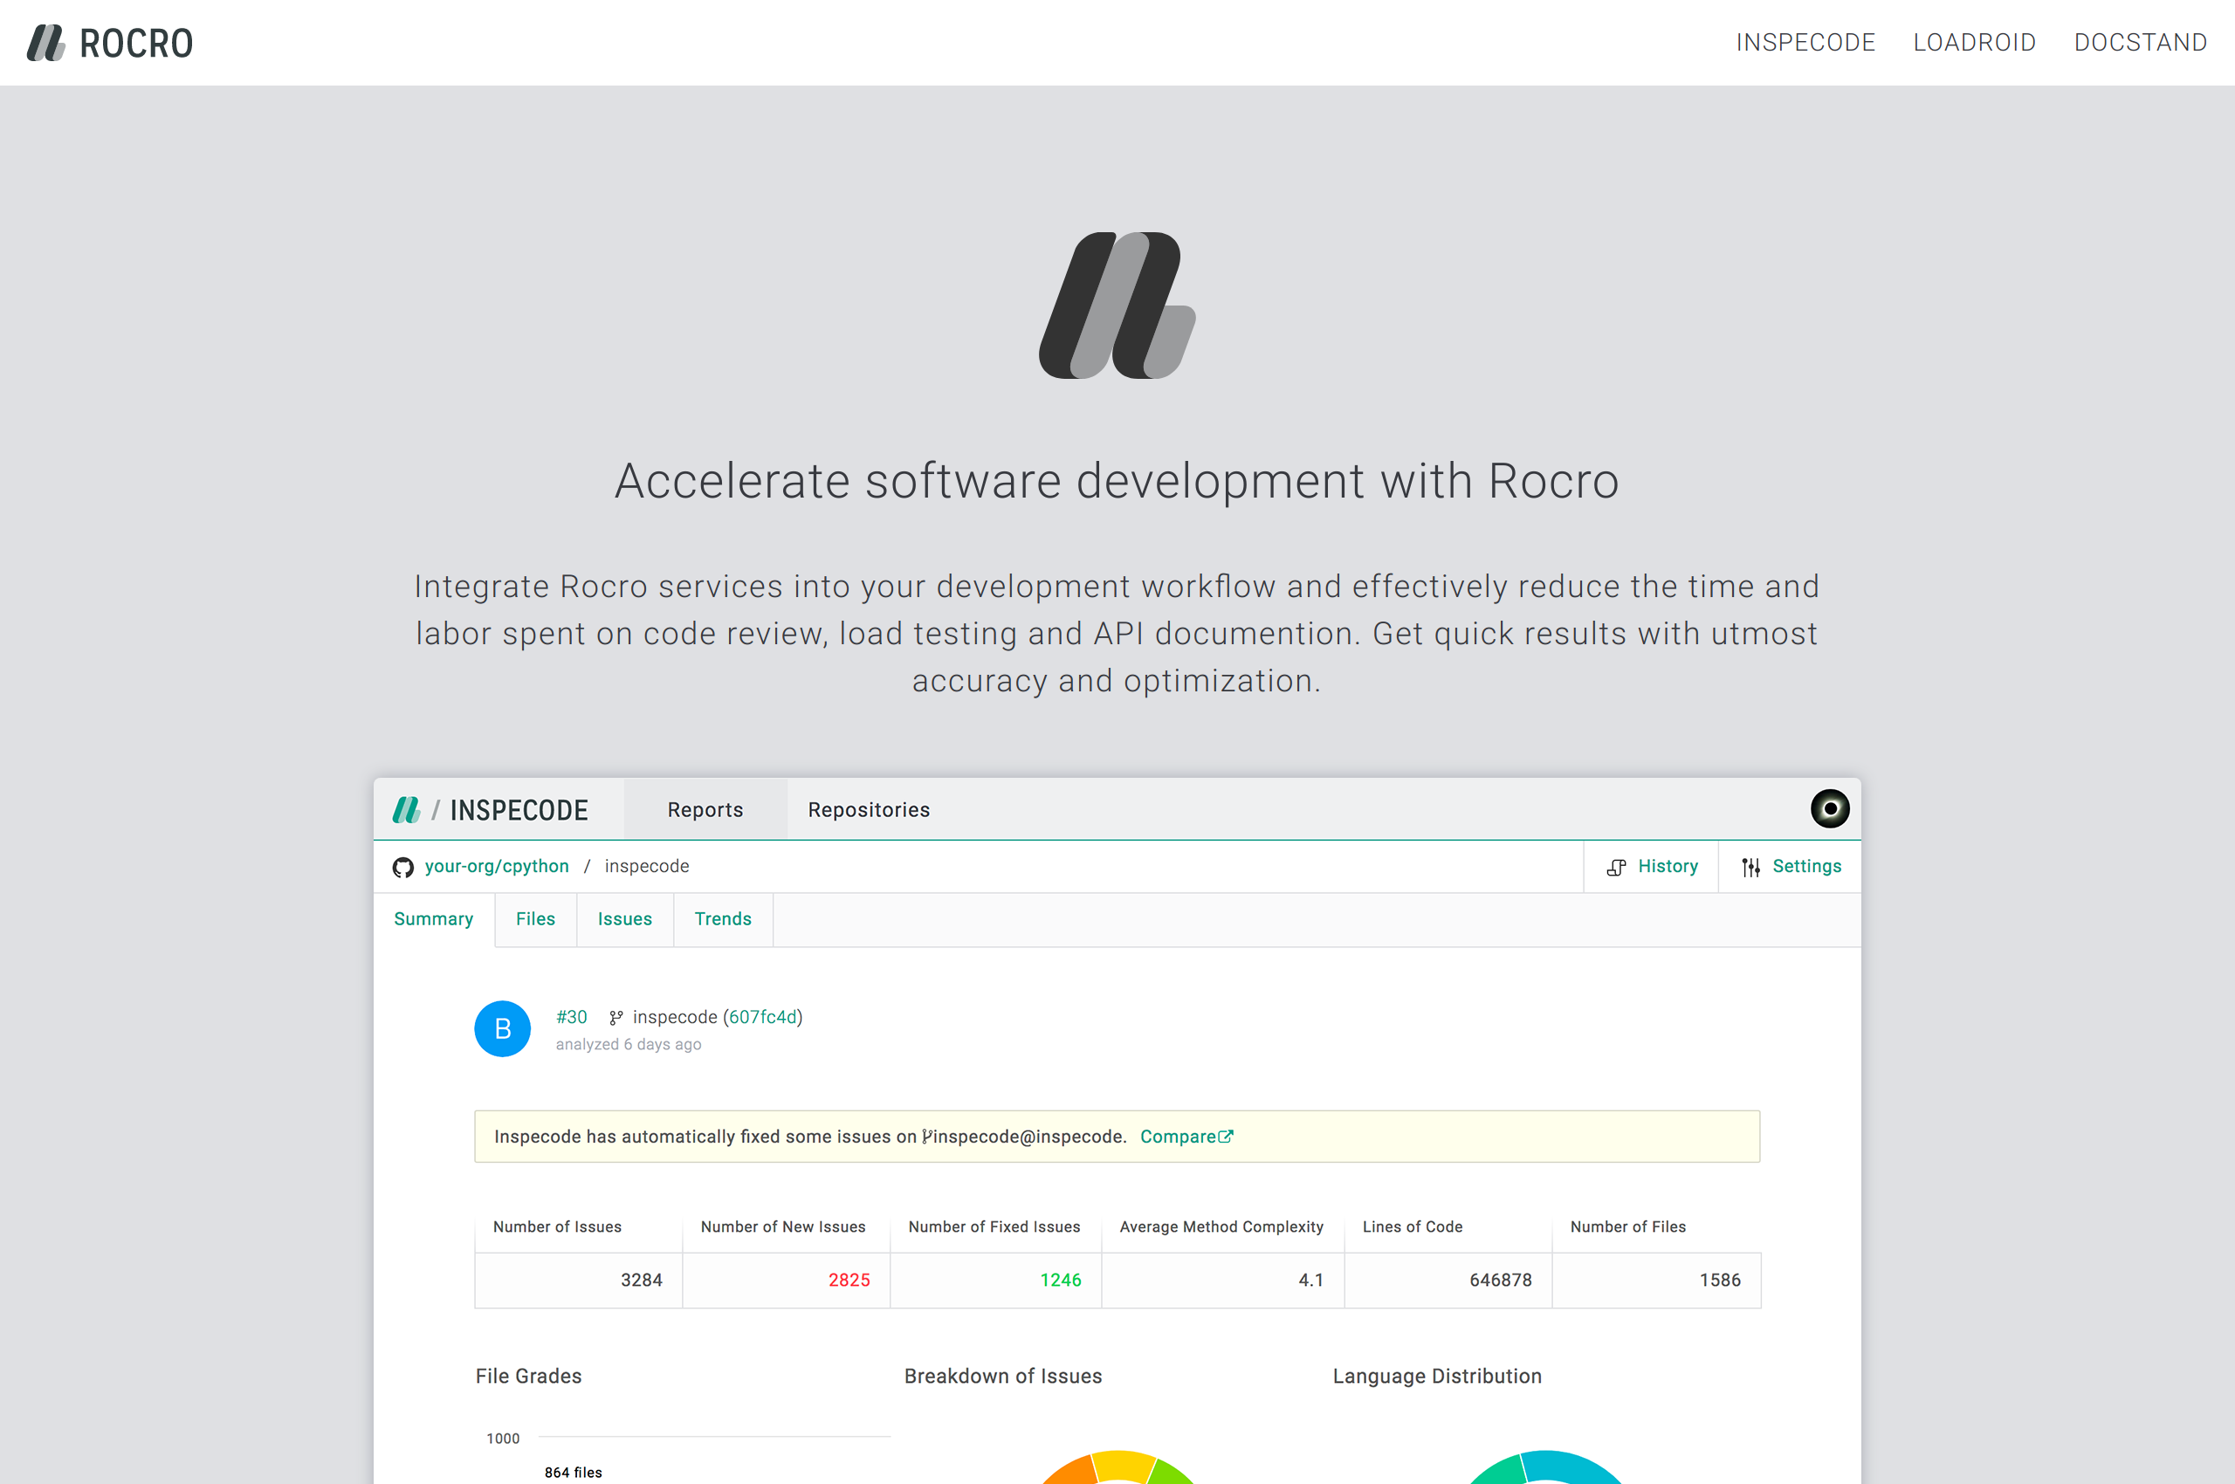Click the Compare link in the yellow banner

(1179, 1136)
